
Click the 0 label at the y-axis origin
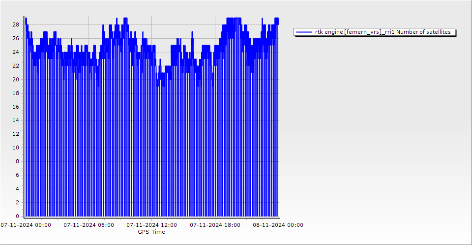click(x=17, y=216)
